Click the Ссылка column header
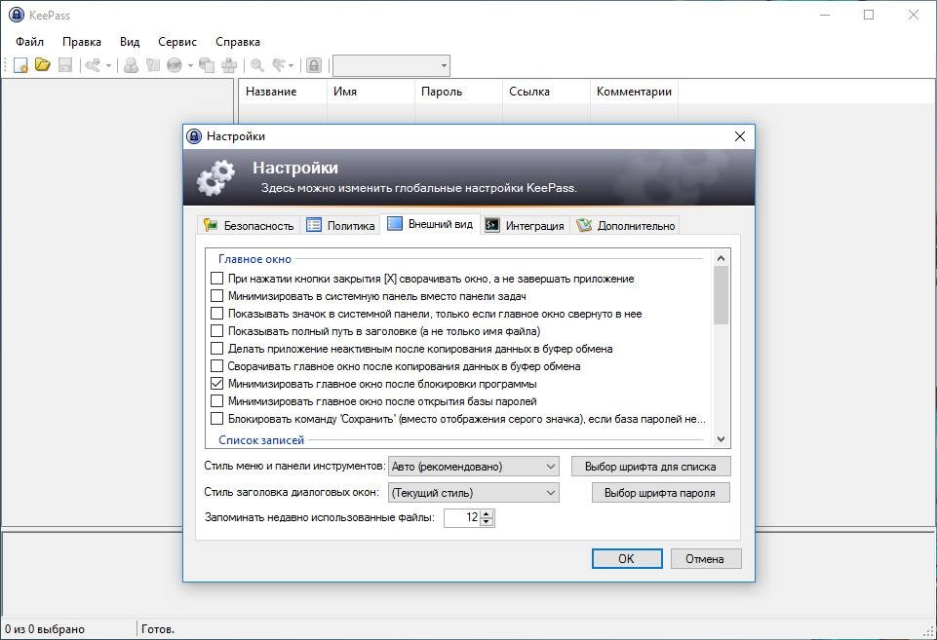This screenshot has width=937, height=640. click(x=546, y=92)
